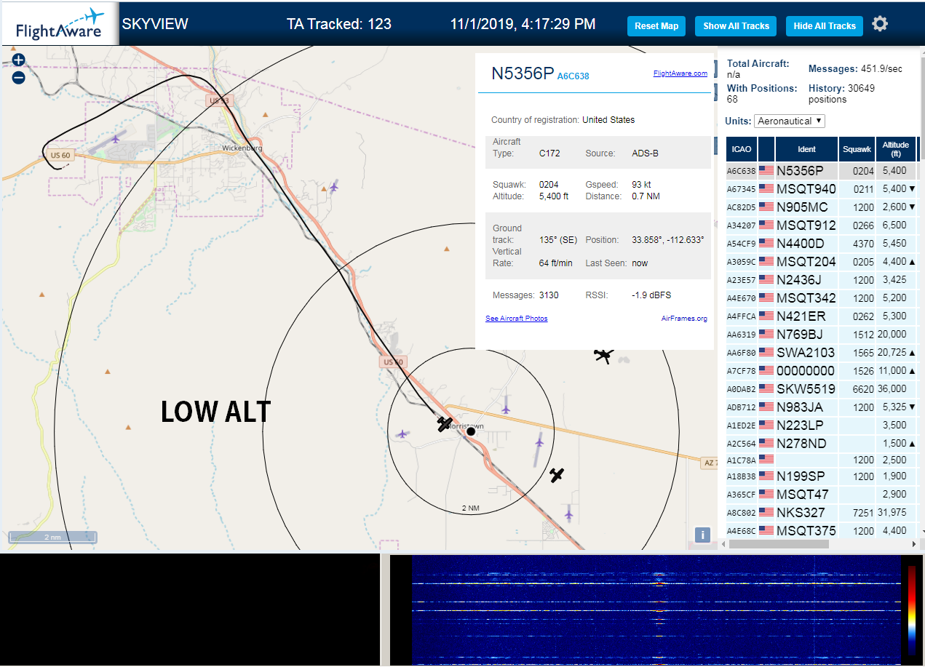
Task: Click left arrow of table horizontal scrollbar
Action: tap(723, 544)
